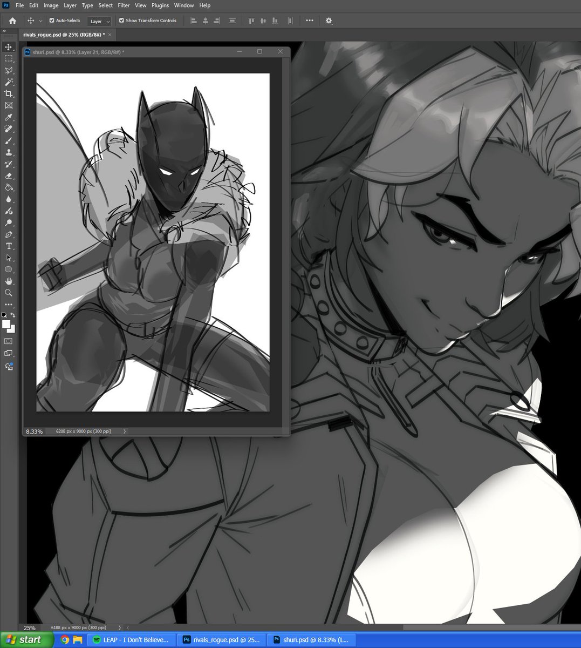Align right edges in options bar

click(x=217, y=21)
